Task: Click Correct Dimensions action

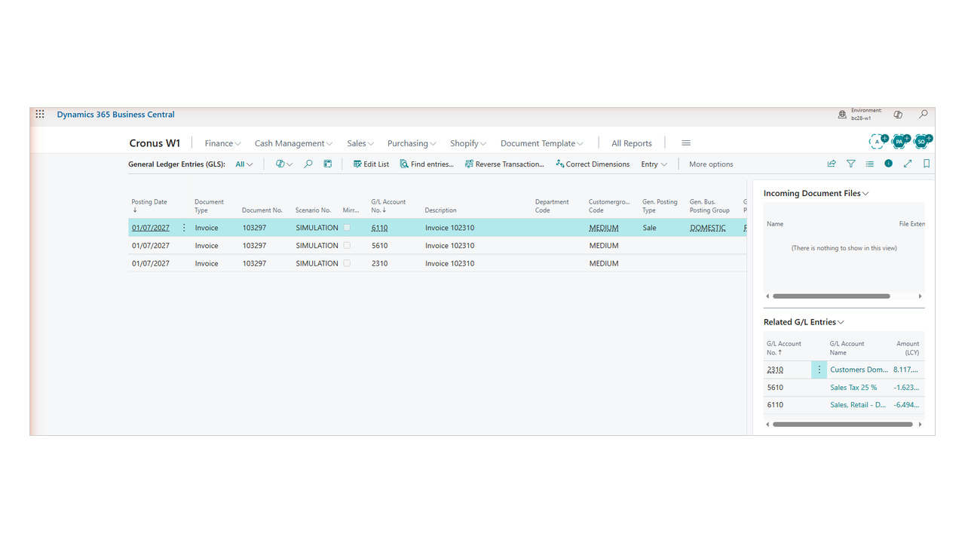Action: pos(593,164)
